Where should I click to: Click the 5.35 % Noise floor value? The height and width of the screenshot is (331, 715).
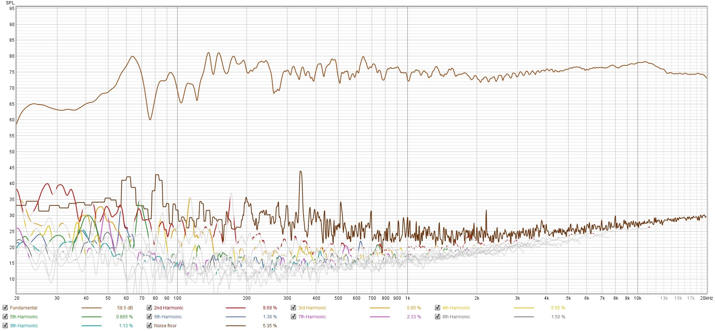tap(270, 326)
